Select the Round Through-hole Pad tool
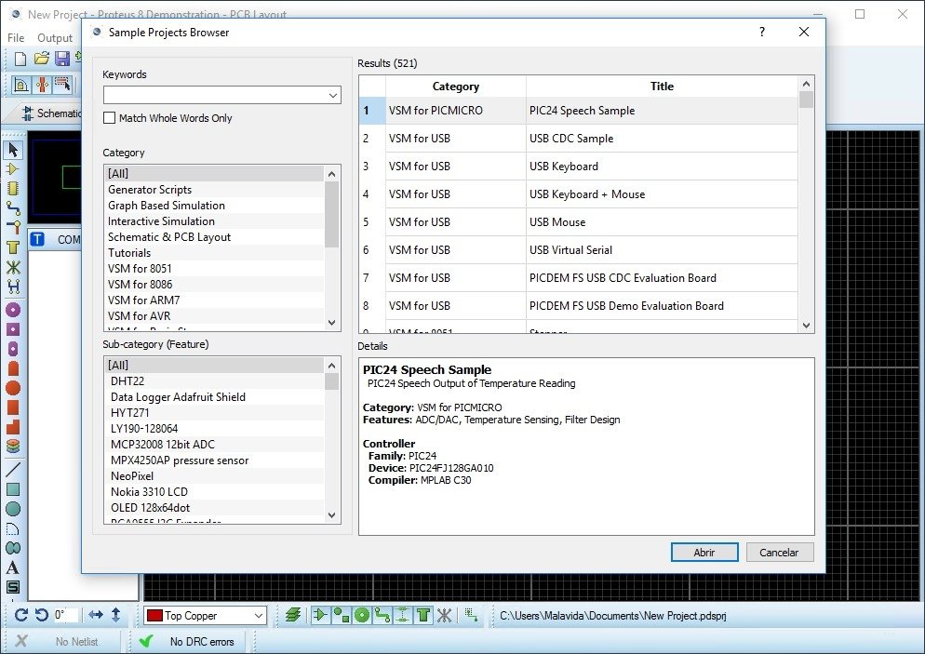The height and width of the screenshot is (654, 925). [x=13, y=310]
